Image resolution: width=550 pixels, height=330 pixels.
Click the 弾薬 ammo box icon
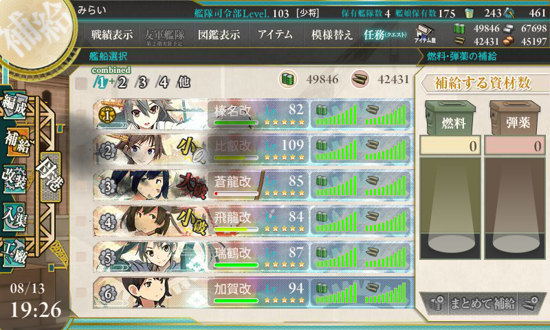(515, 118)
